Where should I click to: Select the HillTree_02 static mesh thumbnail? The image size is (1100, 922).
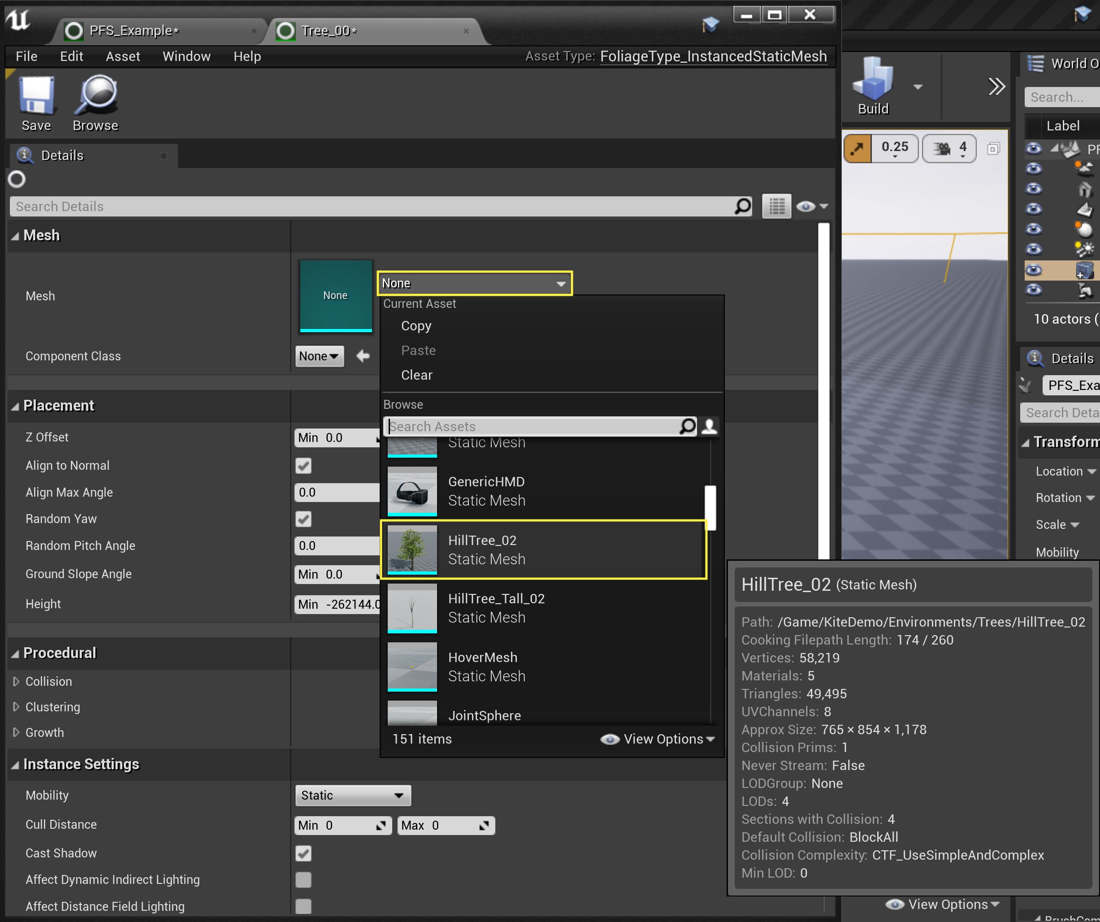click(412, 549)
